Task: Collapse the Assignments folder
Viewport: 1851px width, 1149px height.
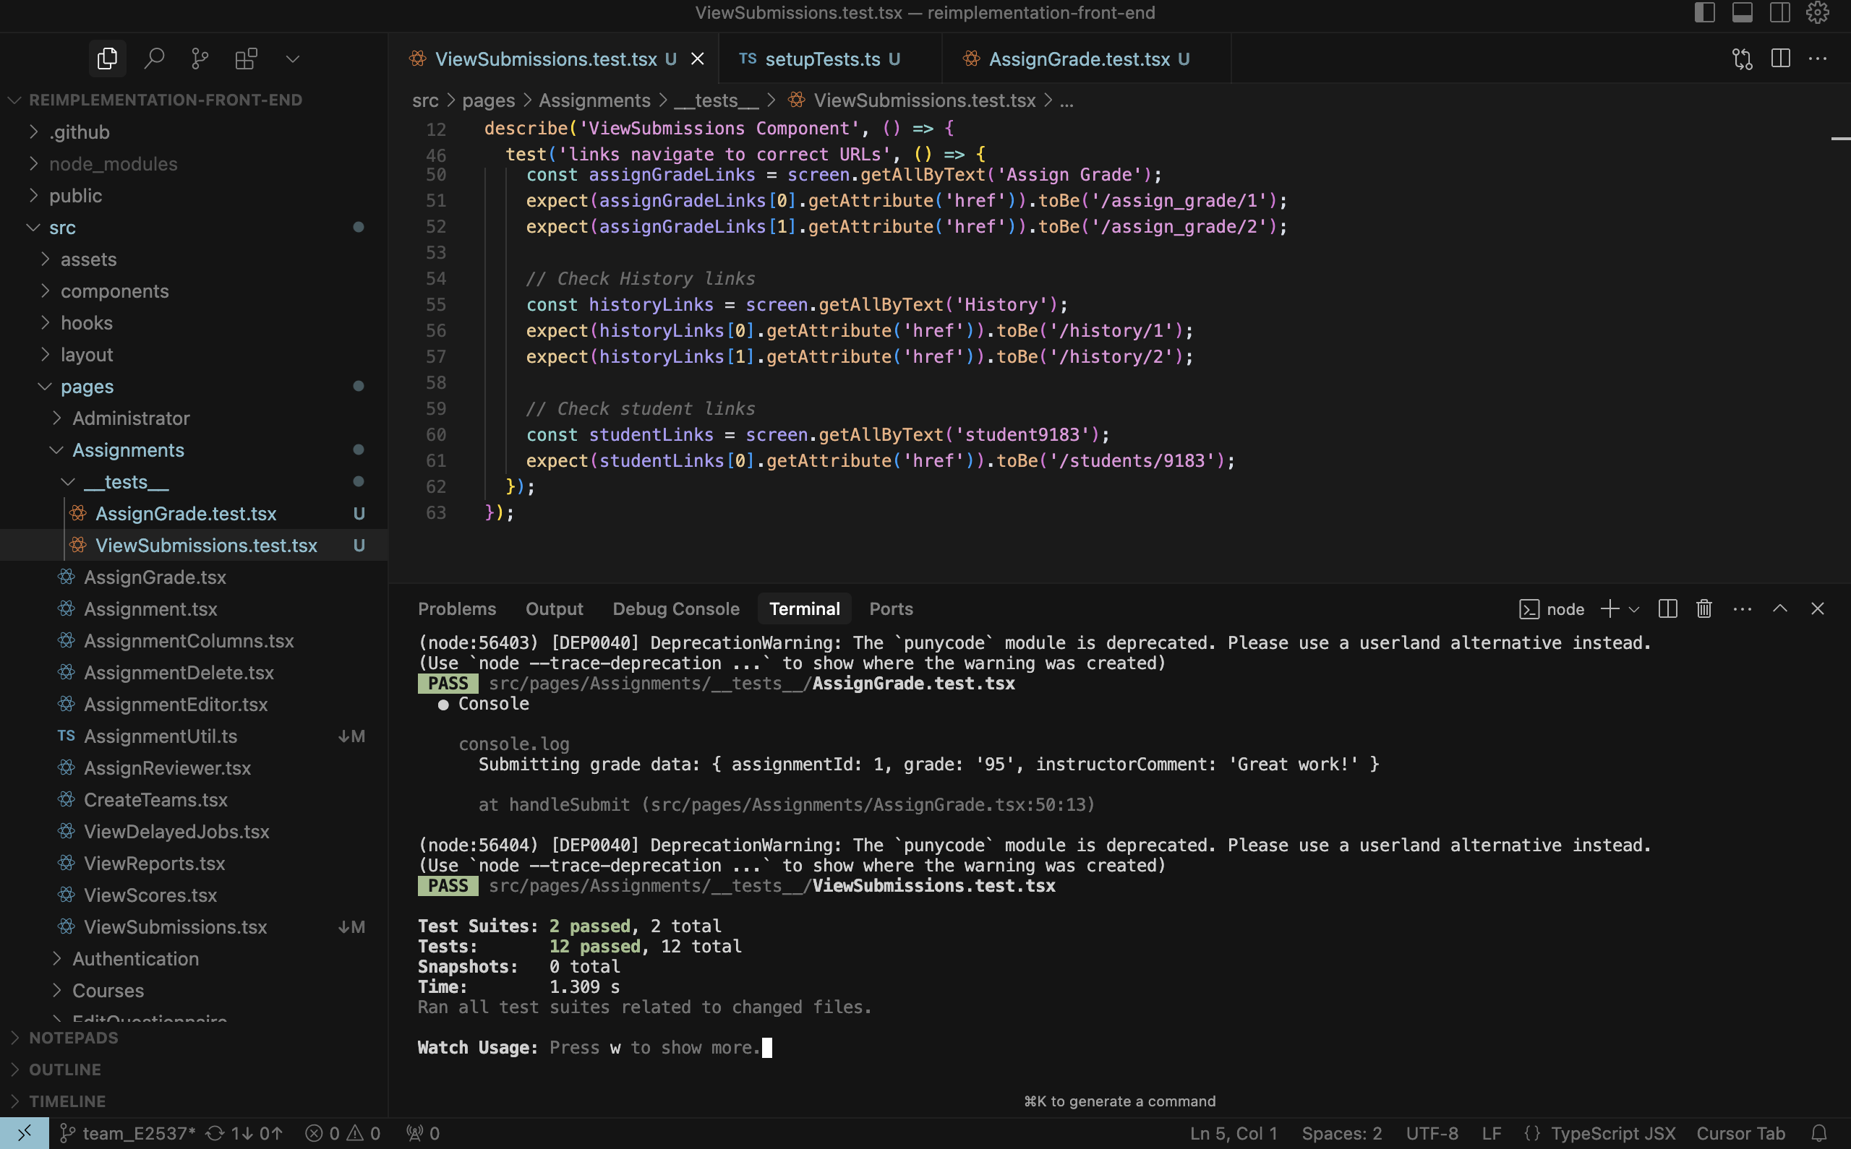Action: pos(128,450)
